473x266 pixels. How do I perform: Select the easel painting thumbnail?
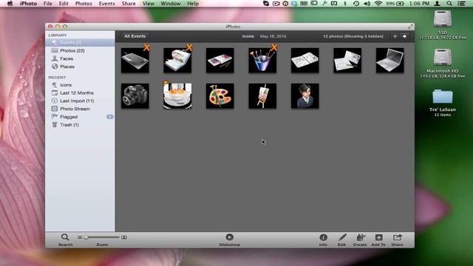click(x=262, y=96)
